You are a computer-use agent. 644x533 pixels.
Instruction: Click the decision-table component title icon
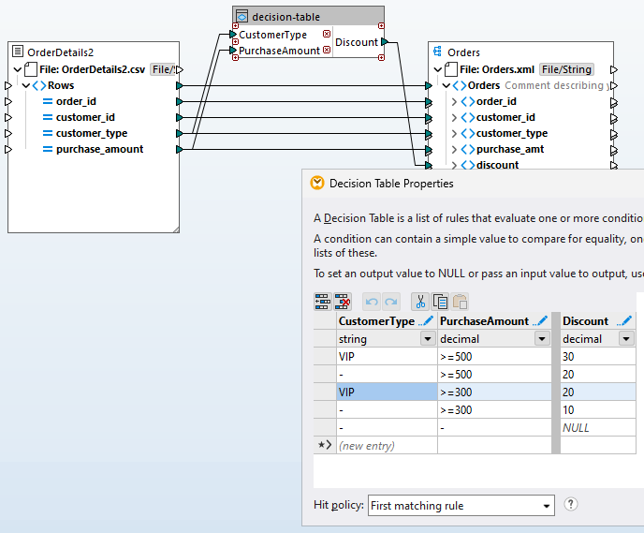click(241, 16)
